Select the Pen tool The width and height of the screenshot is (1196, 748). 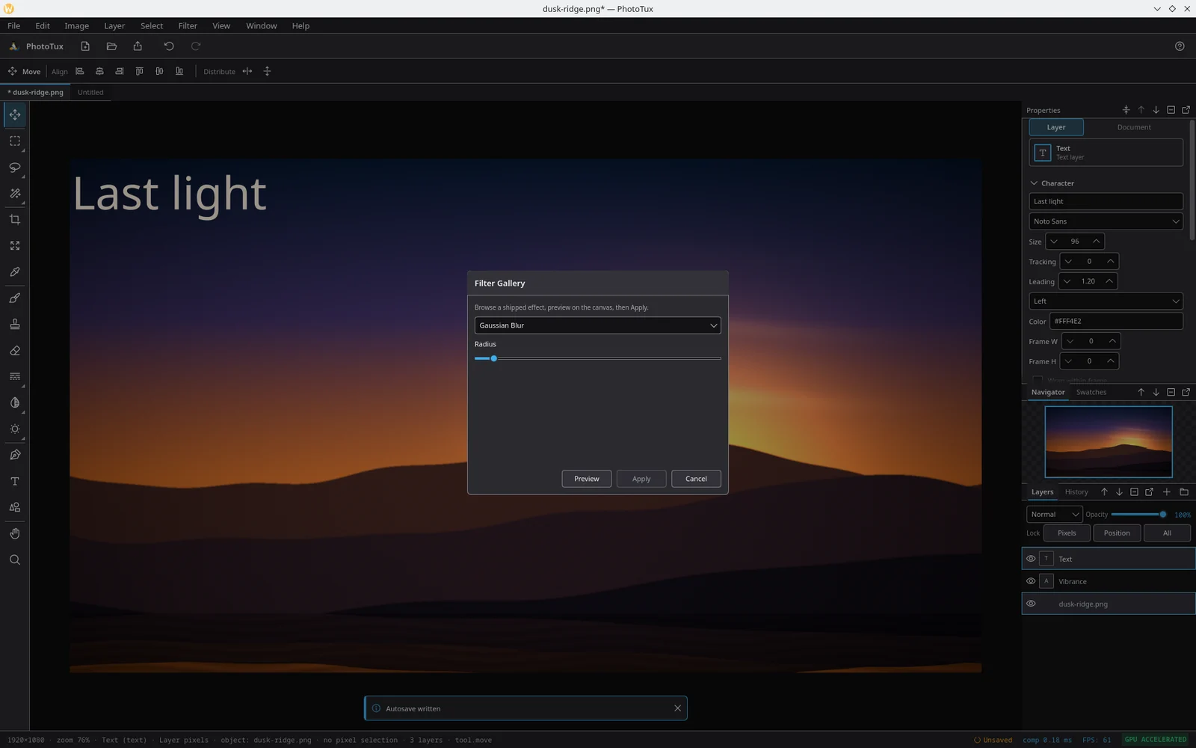pyautogui.click(x=15, y=456)
